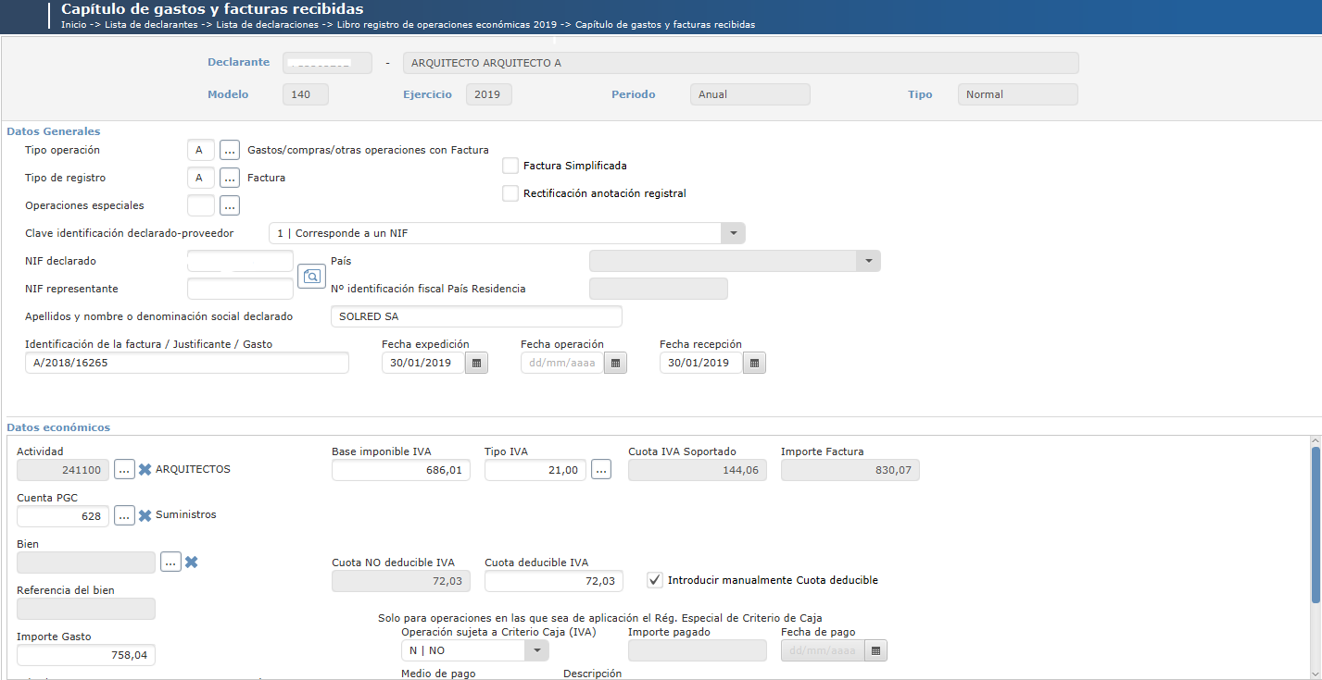Open the Tipo IVA lookup button
The height and width of the screenshot is (680, 1322).
(601, 470)
